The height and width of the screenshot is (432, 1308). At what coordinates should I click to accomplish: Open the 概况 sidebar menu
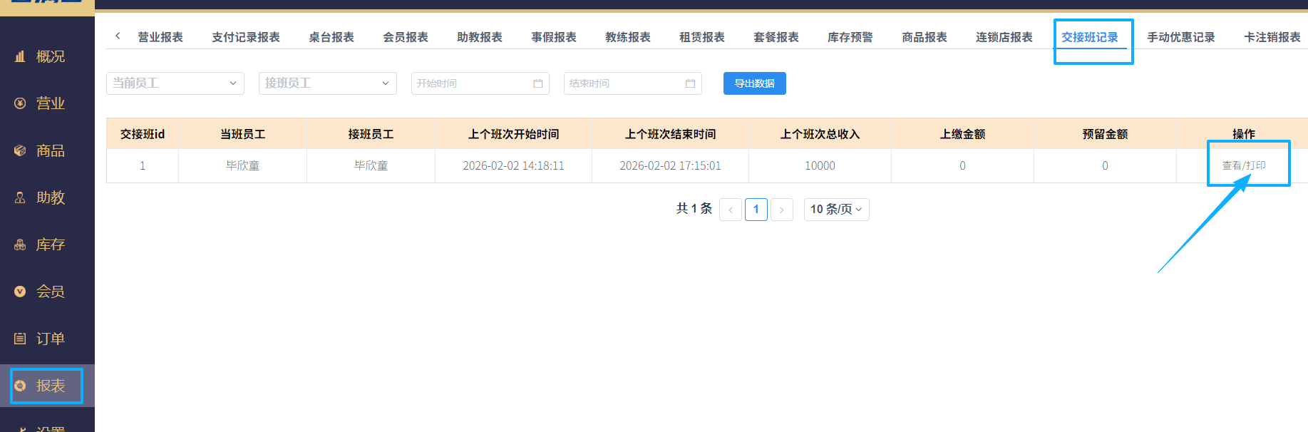tap(47, 56)
